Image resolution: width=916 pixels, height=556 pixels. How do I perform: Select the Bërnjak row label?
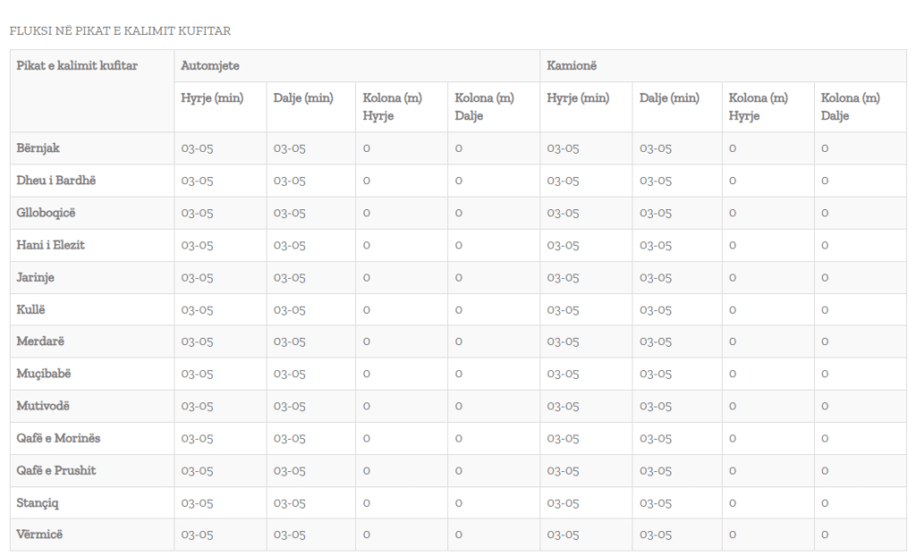point(38,148)
